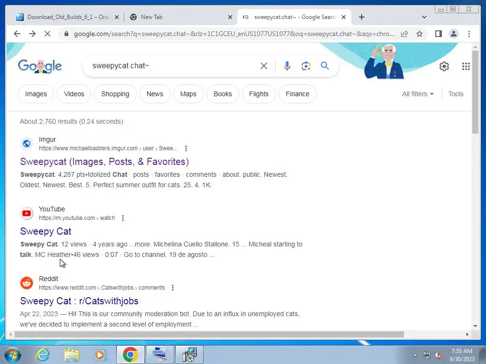The image size is (486, 364).
Task: Open Windows Explorer folder from taskbar
Action: click(x=72, y=355)
